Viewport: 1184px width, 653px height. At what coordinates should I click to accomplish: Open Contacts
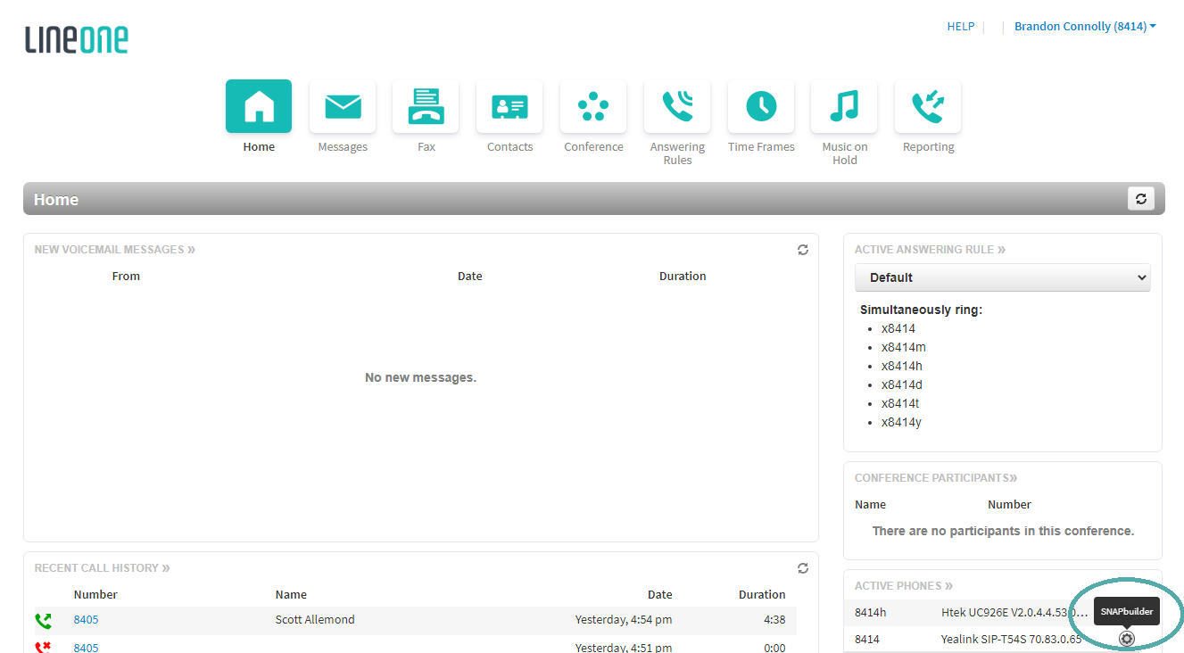coord(509,106)
